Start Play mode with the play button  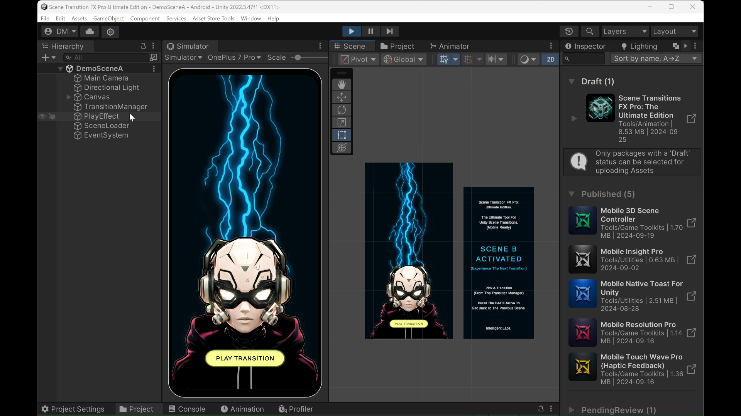pyautogui.click(x=351, y=31)
